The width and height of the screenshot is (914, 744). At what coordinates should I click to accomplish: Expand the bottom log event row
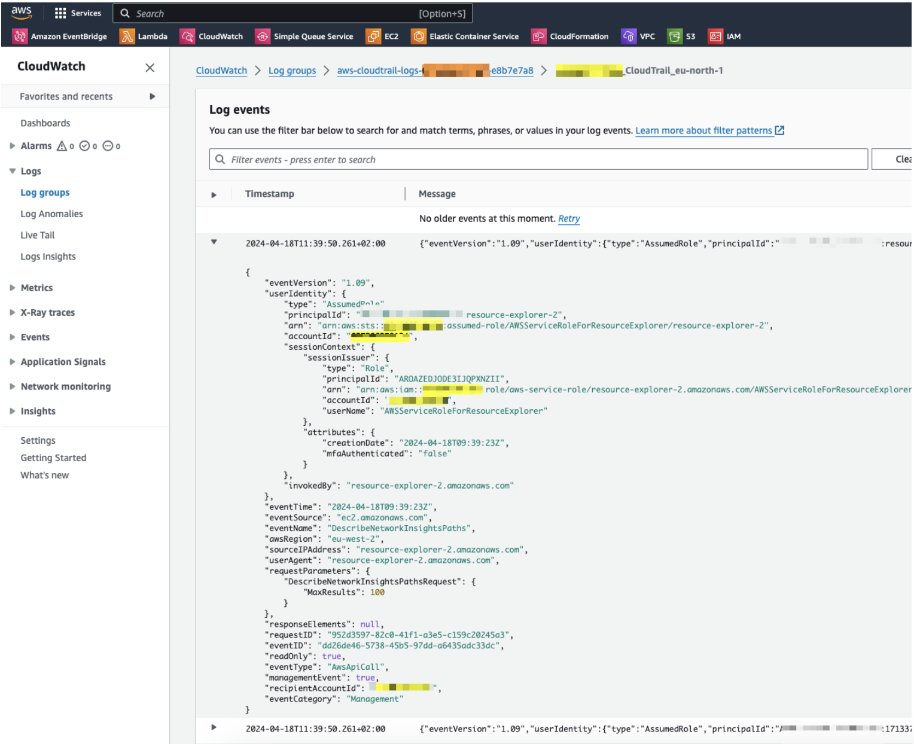[214, 727]
